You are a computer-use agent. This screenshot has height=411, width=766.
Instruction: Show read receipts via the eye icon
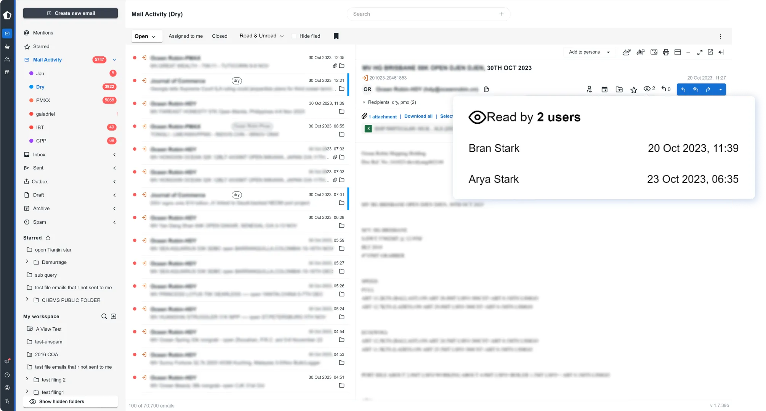[647, 88]
